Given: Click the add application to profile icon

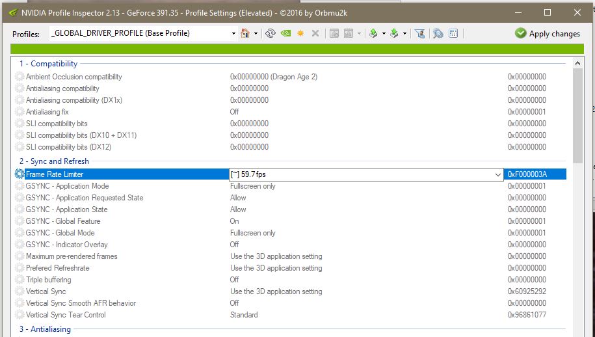Looking at the screenshot, I should [x=334, y=33].
